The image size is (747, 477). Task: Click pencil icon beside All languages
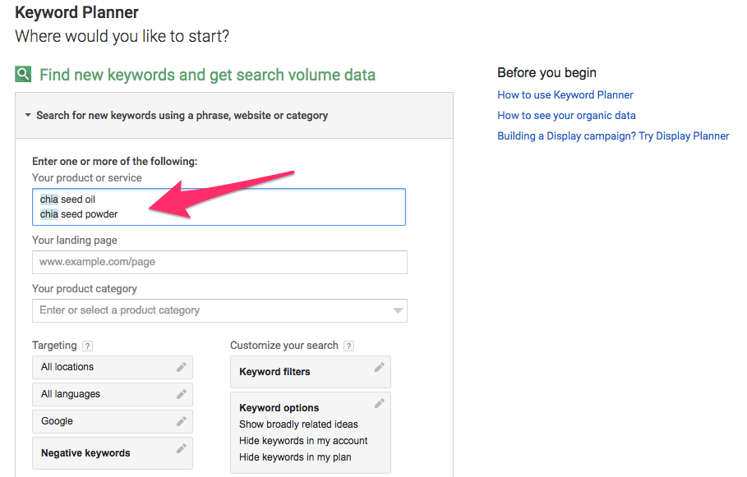tap(182, 394)
